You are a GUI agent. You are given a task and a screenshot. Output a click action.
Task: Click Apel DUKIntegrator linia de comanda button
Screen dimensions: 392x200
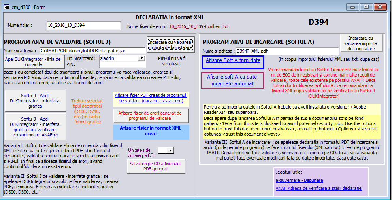[x=34, y=62]
